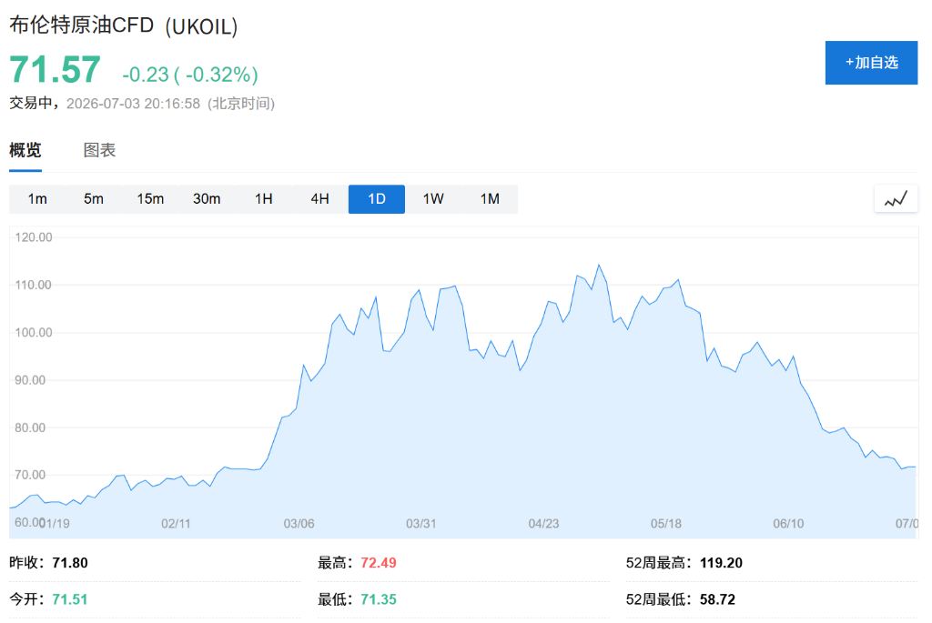The image size is (932, 623).
Task: Set chart to 1W interval
Action: point(433,199)
